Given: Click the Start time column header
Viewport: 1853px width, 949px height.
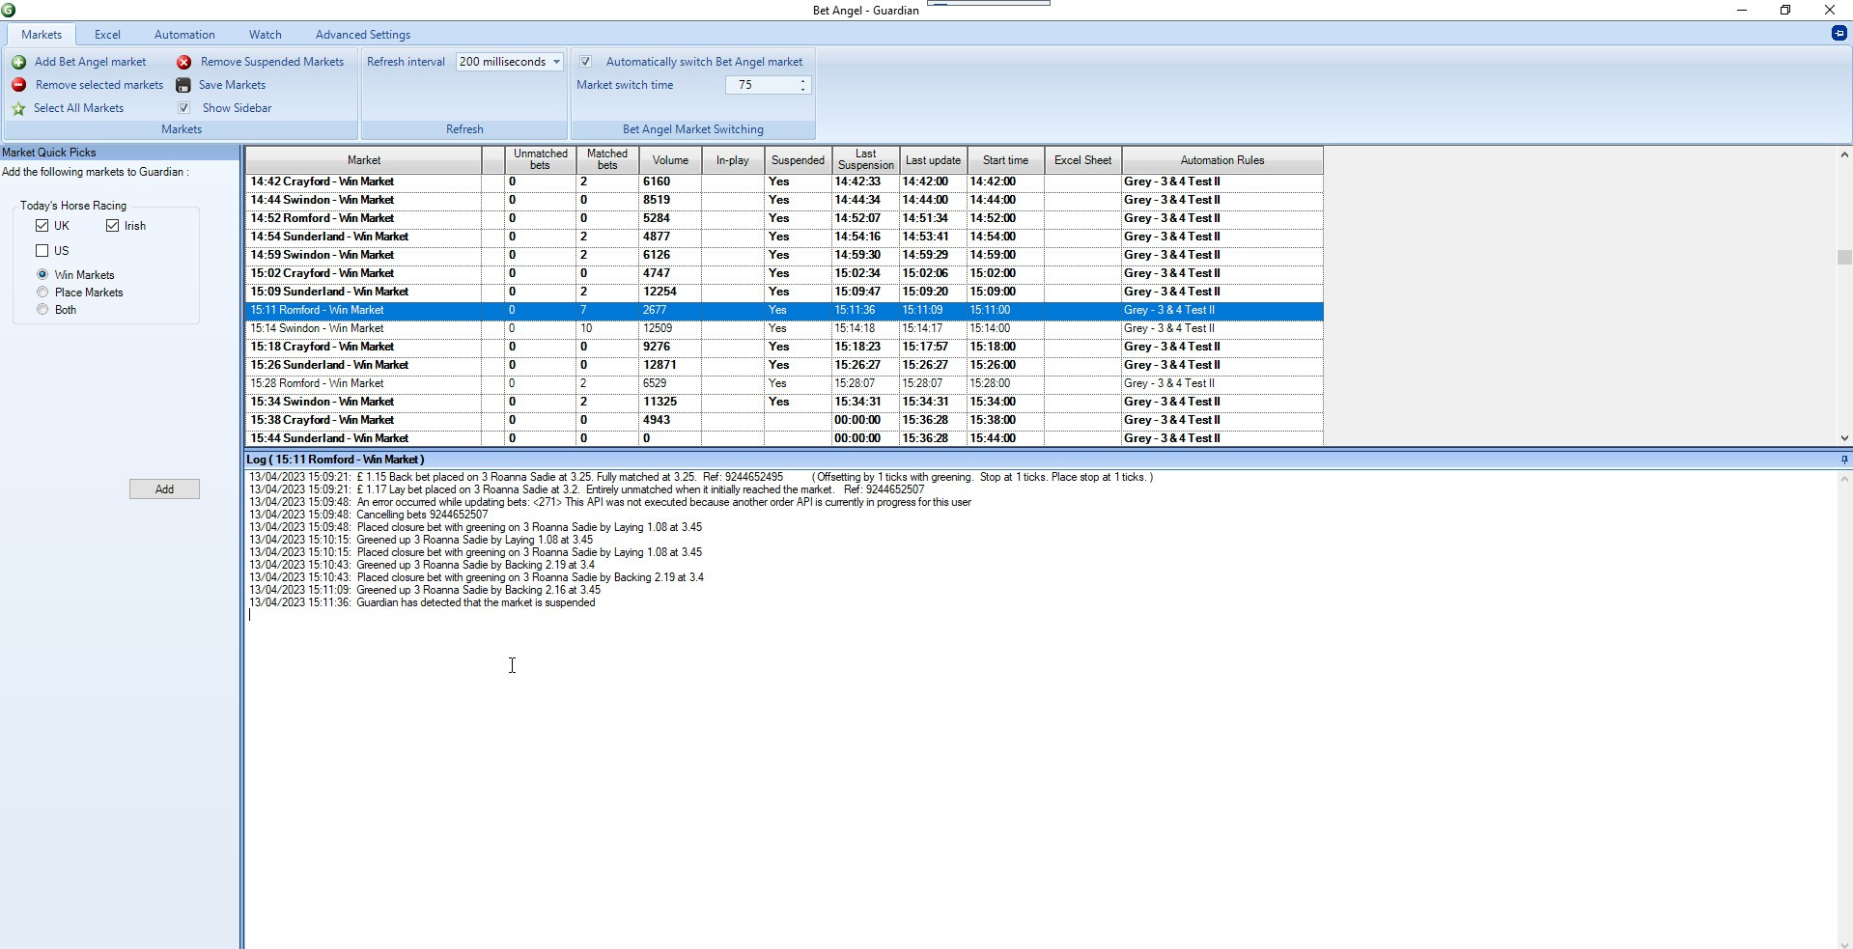Looking at the screenshot, I should click(1005, 160).
